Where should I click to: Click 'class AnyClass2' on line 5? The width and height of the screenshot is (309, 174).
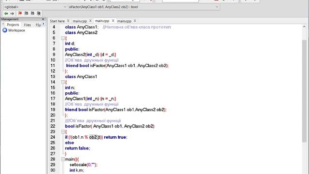point(81,32)
